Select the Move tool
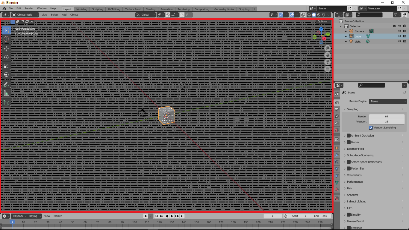The width and height of the screenshot is (409, 230). (x=6, y=49)
